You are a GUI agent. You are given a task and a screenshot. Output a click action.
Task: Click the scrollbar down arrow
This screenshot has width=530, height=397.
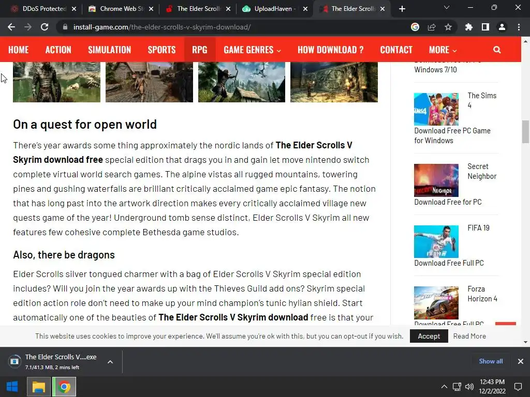[525, 342]
